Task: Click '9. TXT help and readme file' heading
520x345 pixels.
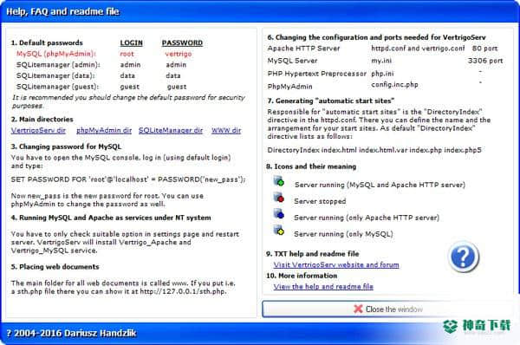Action: point(312,254)
